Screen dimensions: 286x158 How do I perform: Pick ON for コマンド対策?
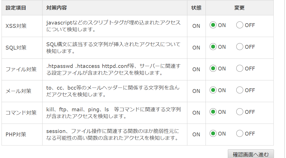point(213,112)
